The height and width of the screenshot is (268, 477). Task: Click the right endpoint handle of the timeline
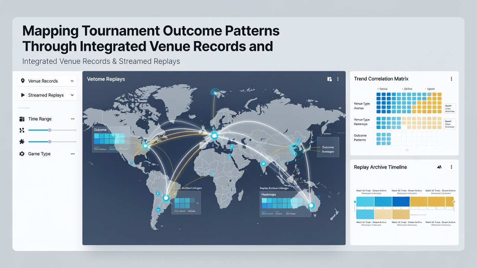(454, 202)
